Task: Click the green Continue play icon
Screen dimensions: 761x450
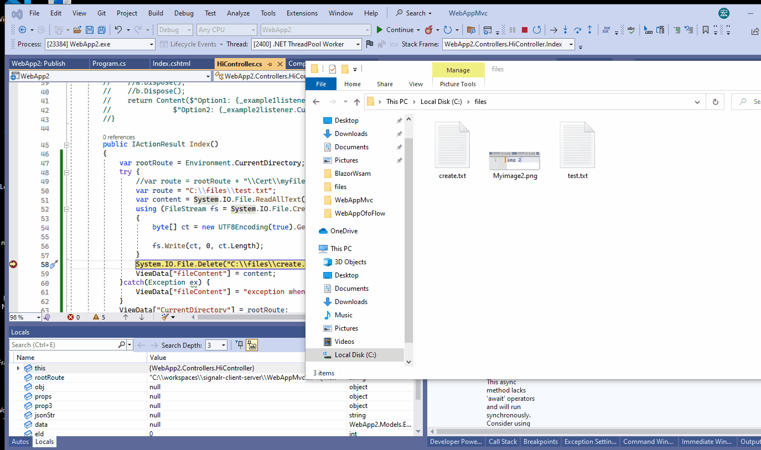Action: pos(379,30)
